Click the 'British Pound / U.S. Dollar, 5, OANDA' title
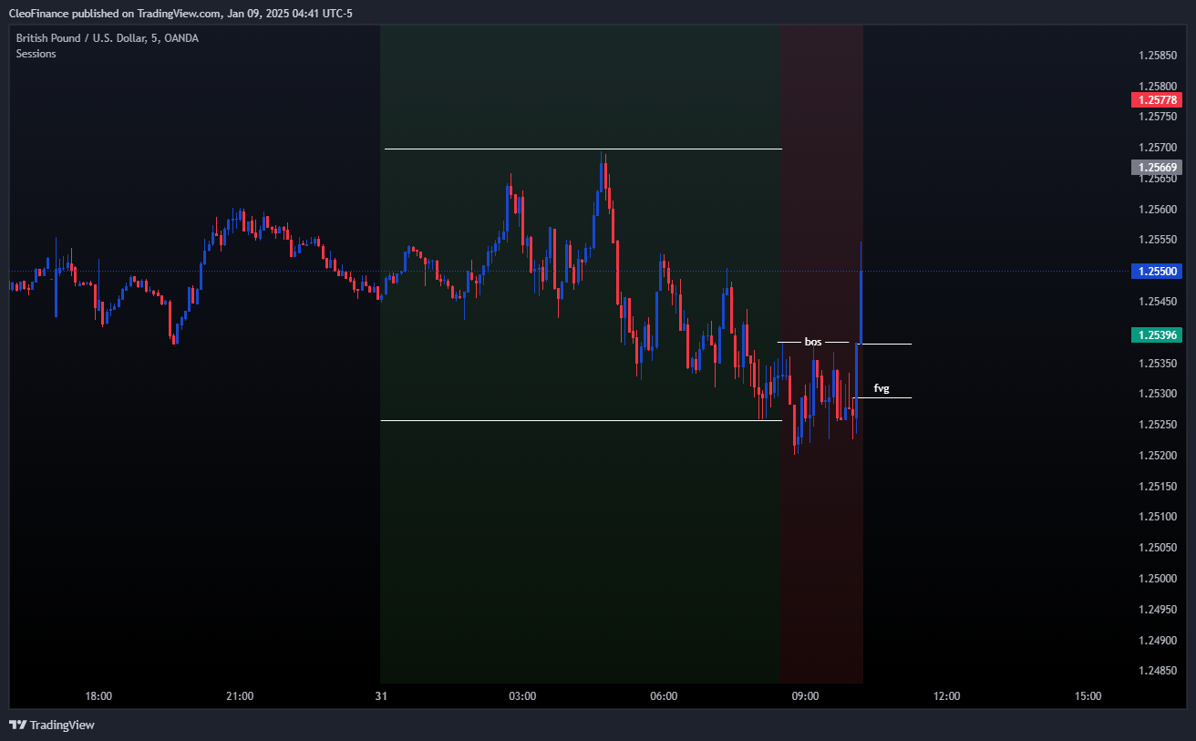Screen dimensions: 1196x741 [x=107, y=38]
